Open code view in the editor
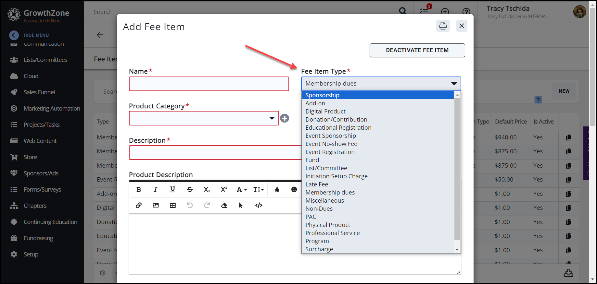 click(x=259, y=205)
